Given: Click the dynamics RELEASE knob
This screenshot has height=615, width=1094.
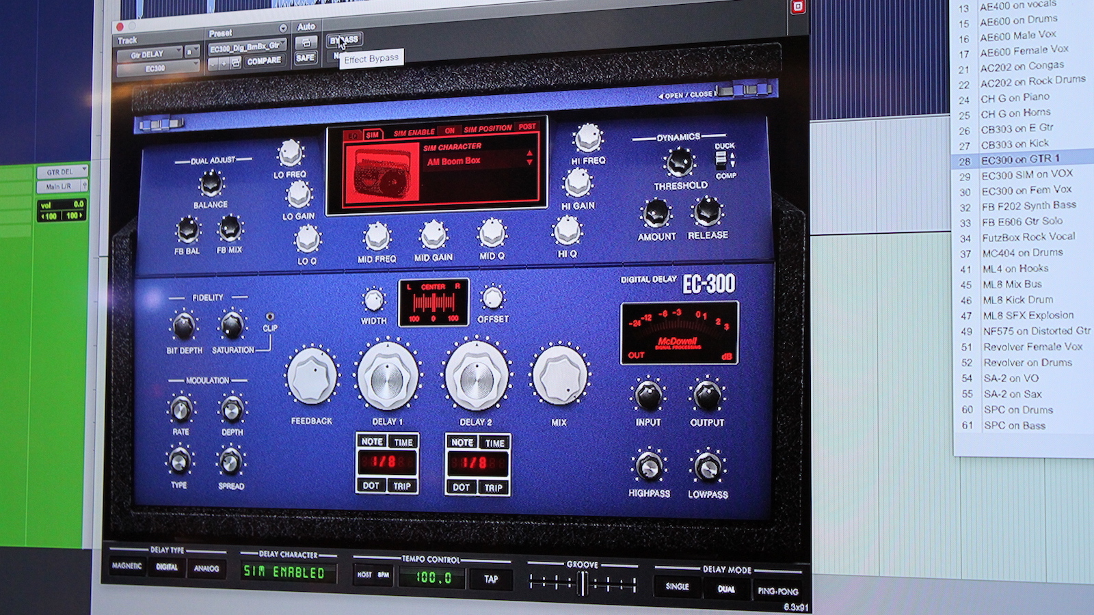Looking at the screenshot, I should 707,212.
